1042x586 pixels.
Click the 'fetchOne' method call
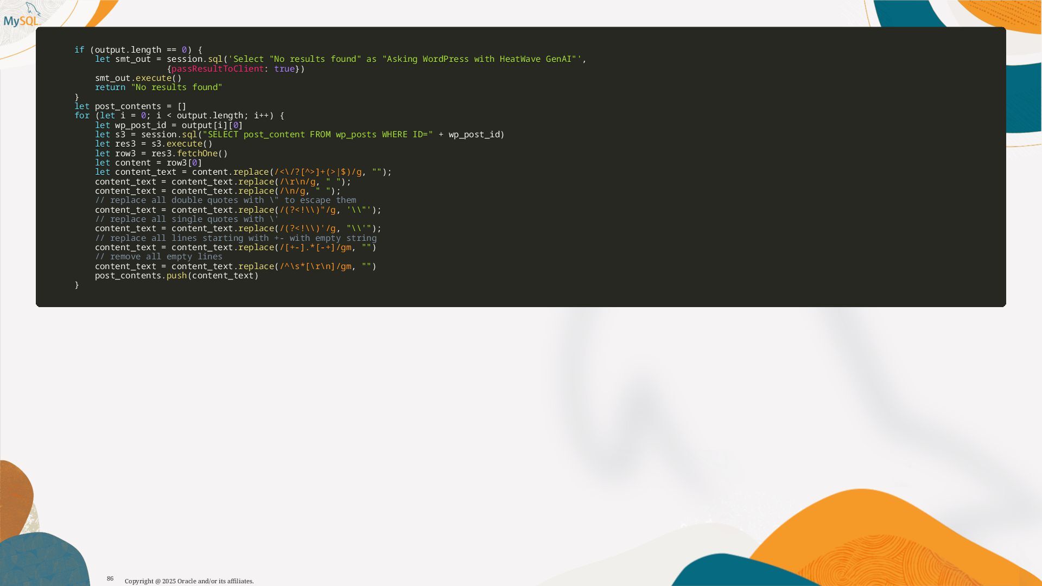pyautogui.click(x=197, y=154)
